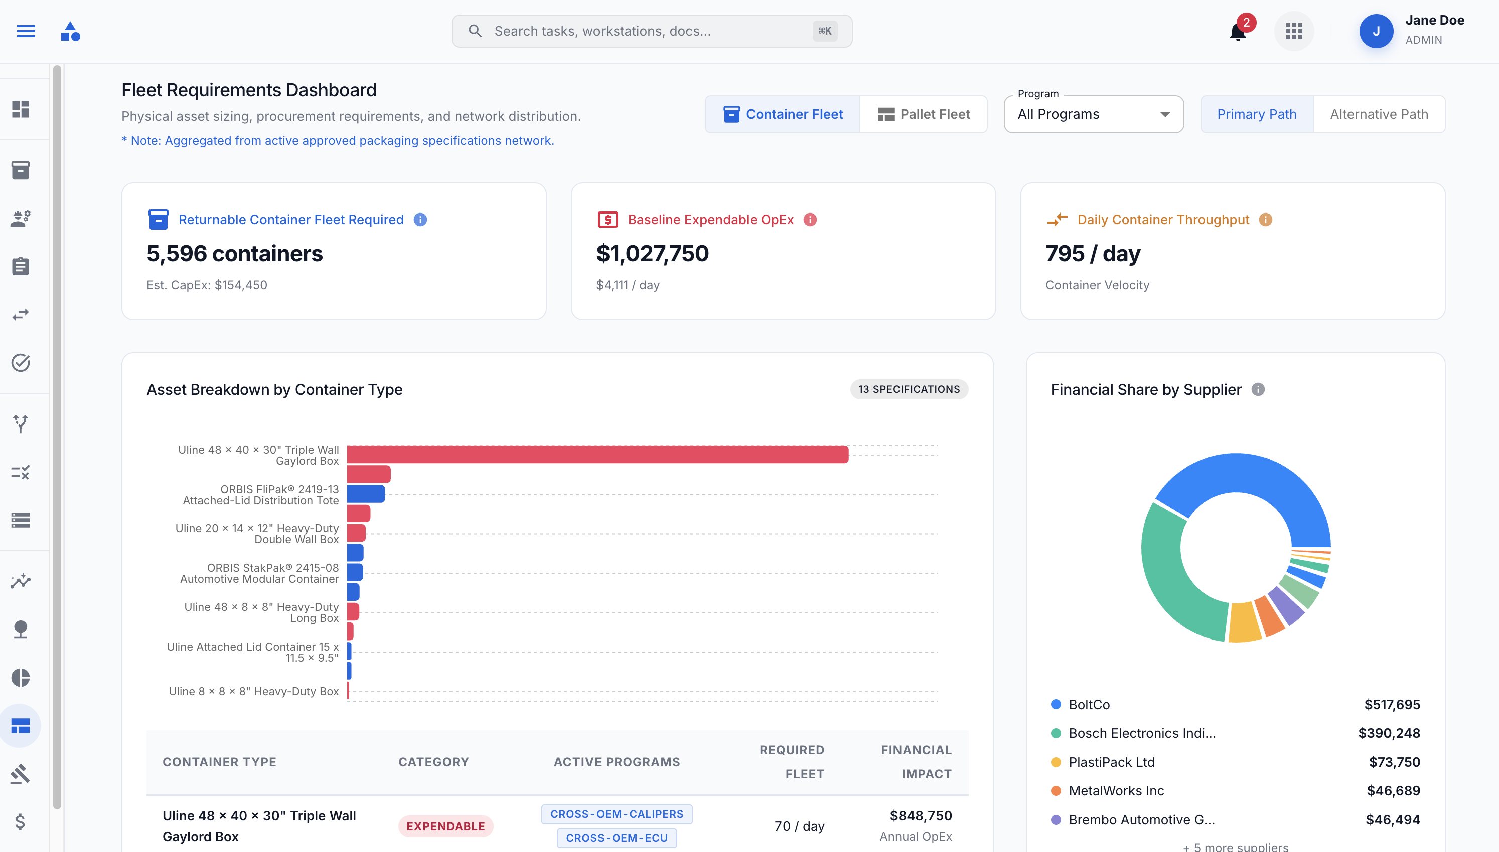Click the CROSS-OEM-CALIPERS program tag

coord(617,814)
